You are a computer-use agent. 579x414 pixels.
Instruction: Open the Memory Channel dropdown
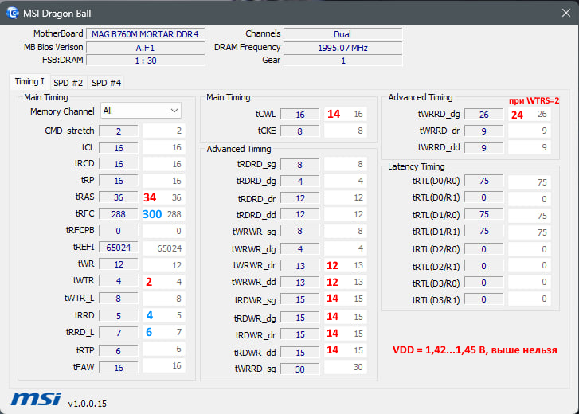(x=141, y=111)
